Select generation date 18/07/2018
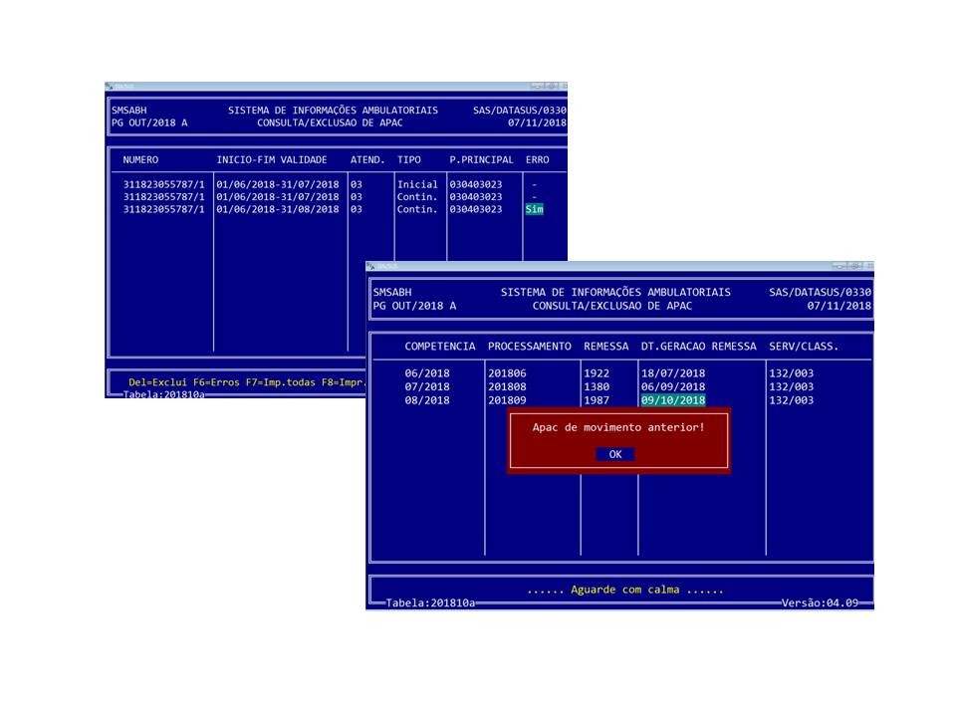956x717 pixels. (673, 372)
